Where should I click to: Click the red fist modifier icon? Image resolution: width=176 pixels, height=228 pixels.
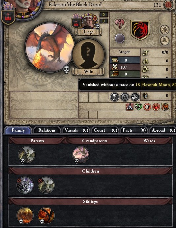[147, 107]
